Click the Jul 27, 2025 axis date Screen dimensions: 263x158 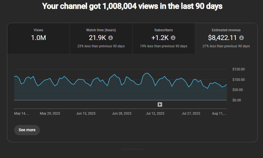(x=191, y=114)
